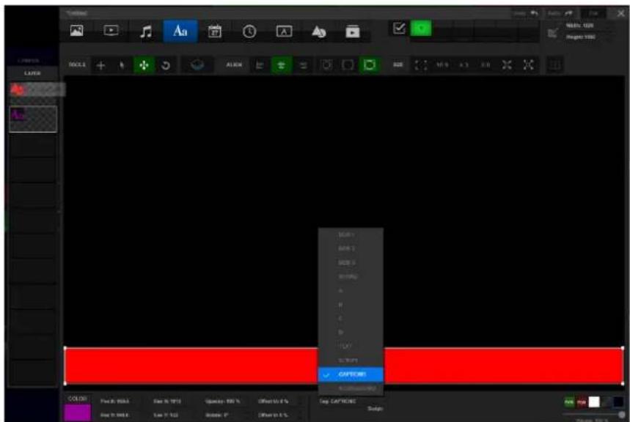The width and height of the screenshot is (630, 422).
Task: Click the Offset U value field
Action: coord(274,401)
